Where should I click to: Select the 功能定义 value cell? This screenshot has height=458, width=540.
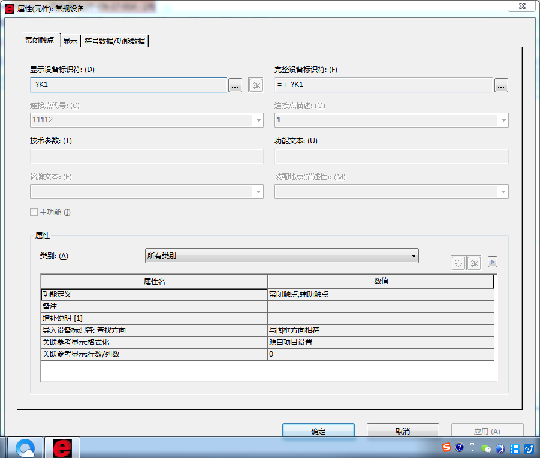(x=380, y=294)
